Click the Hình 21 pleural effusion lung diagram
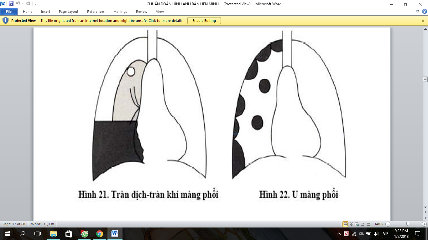 (149, 106)
